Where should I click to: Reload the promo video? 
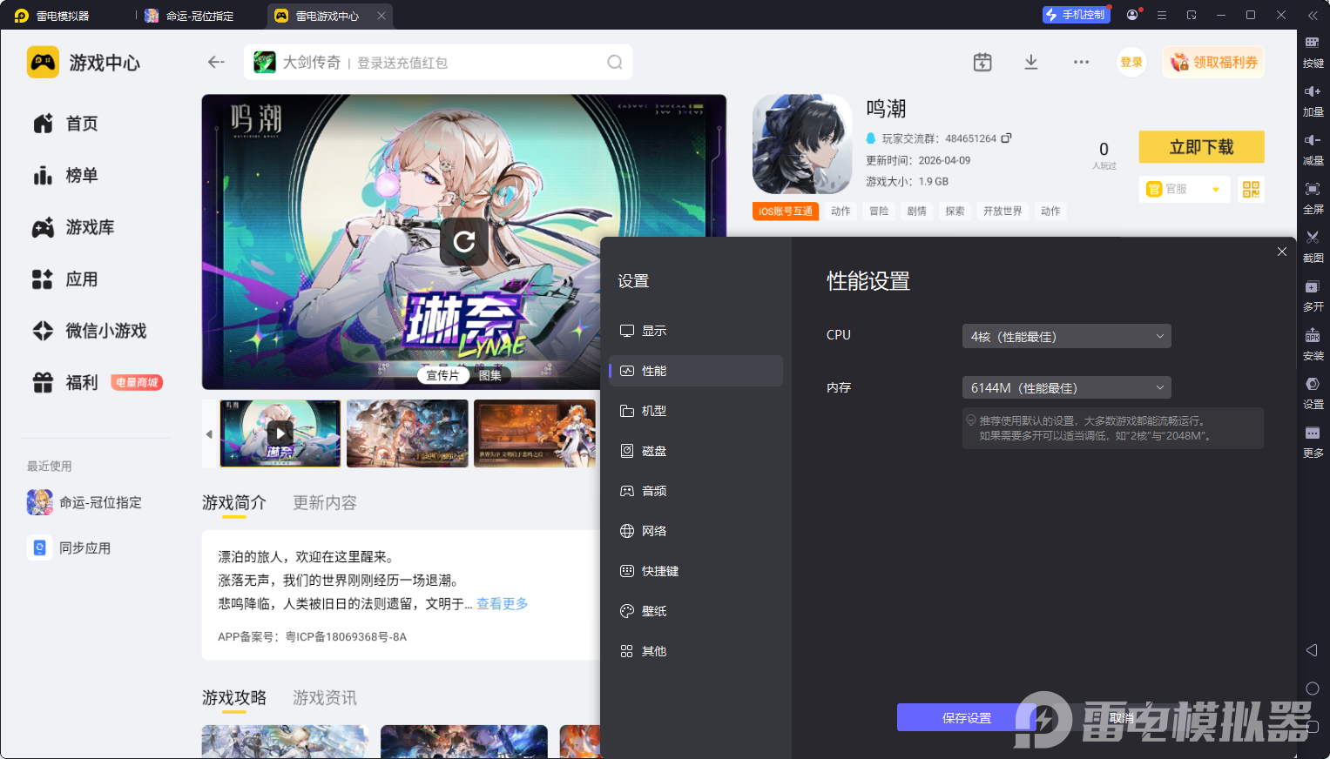tap(464, 241)
